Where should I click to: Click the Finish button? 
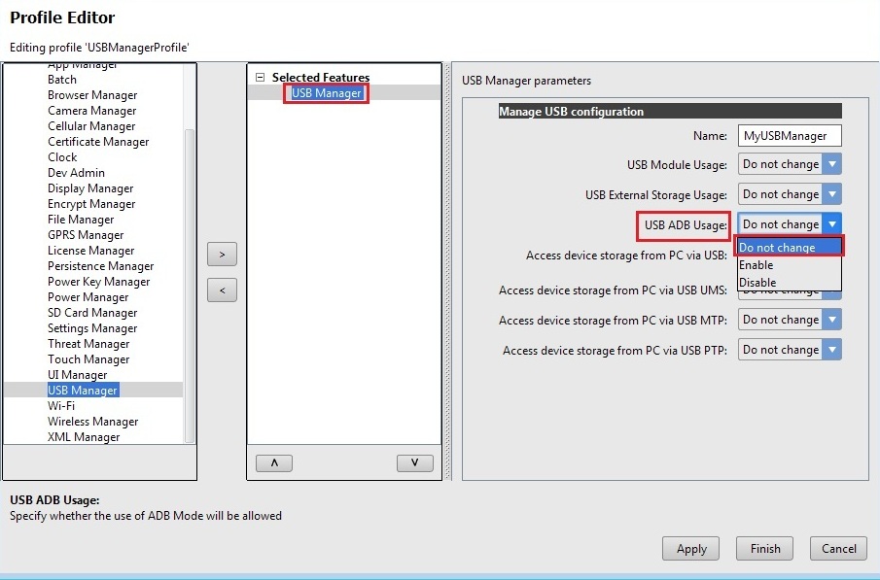pyautogui.click(x=765, y=549)
